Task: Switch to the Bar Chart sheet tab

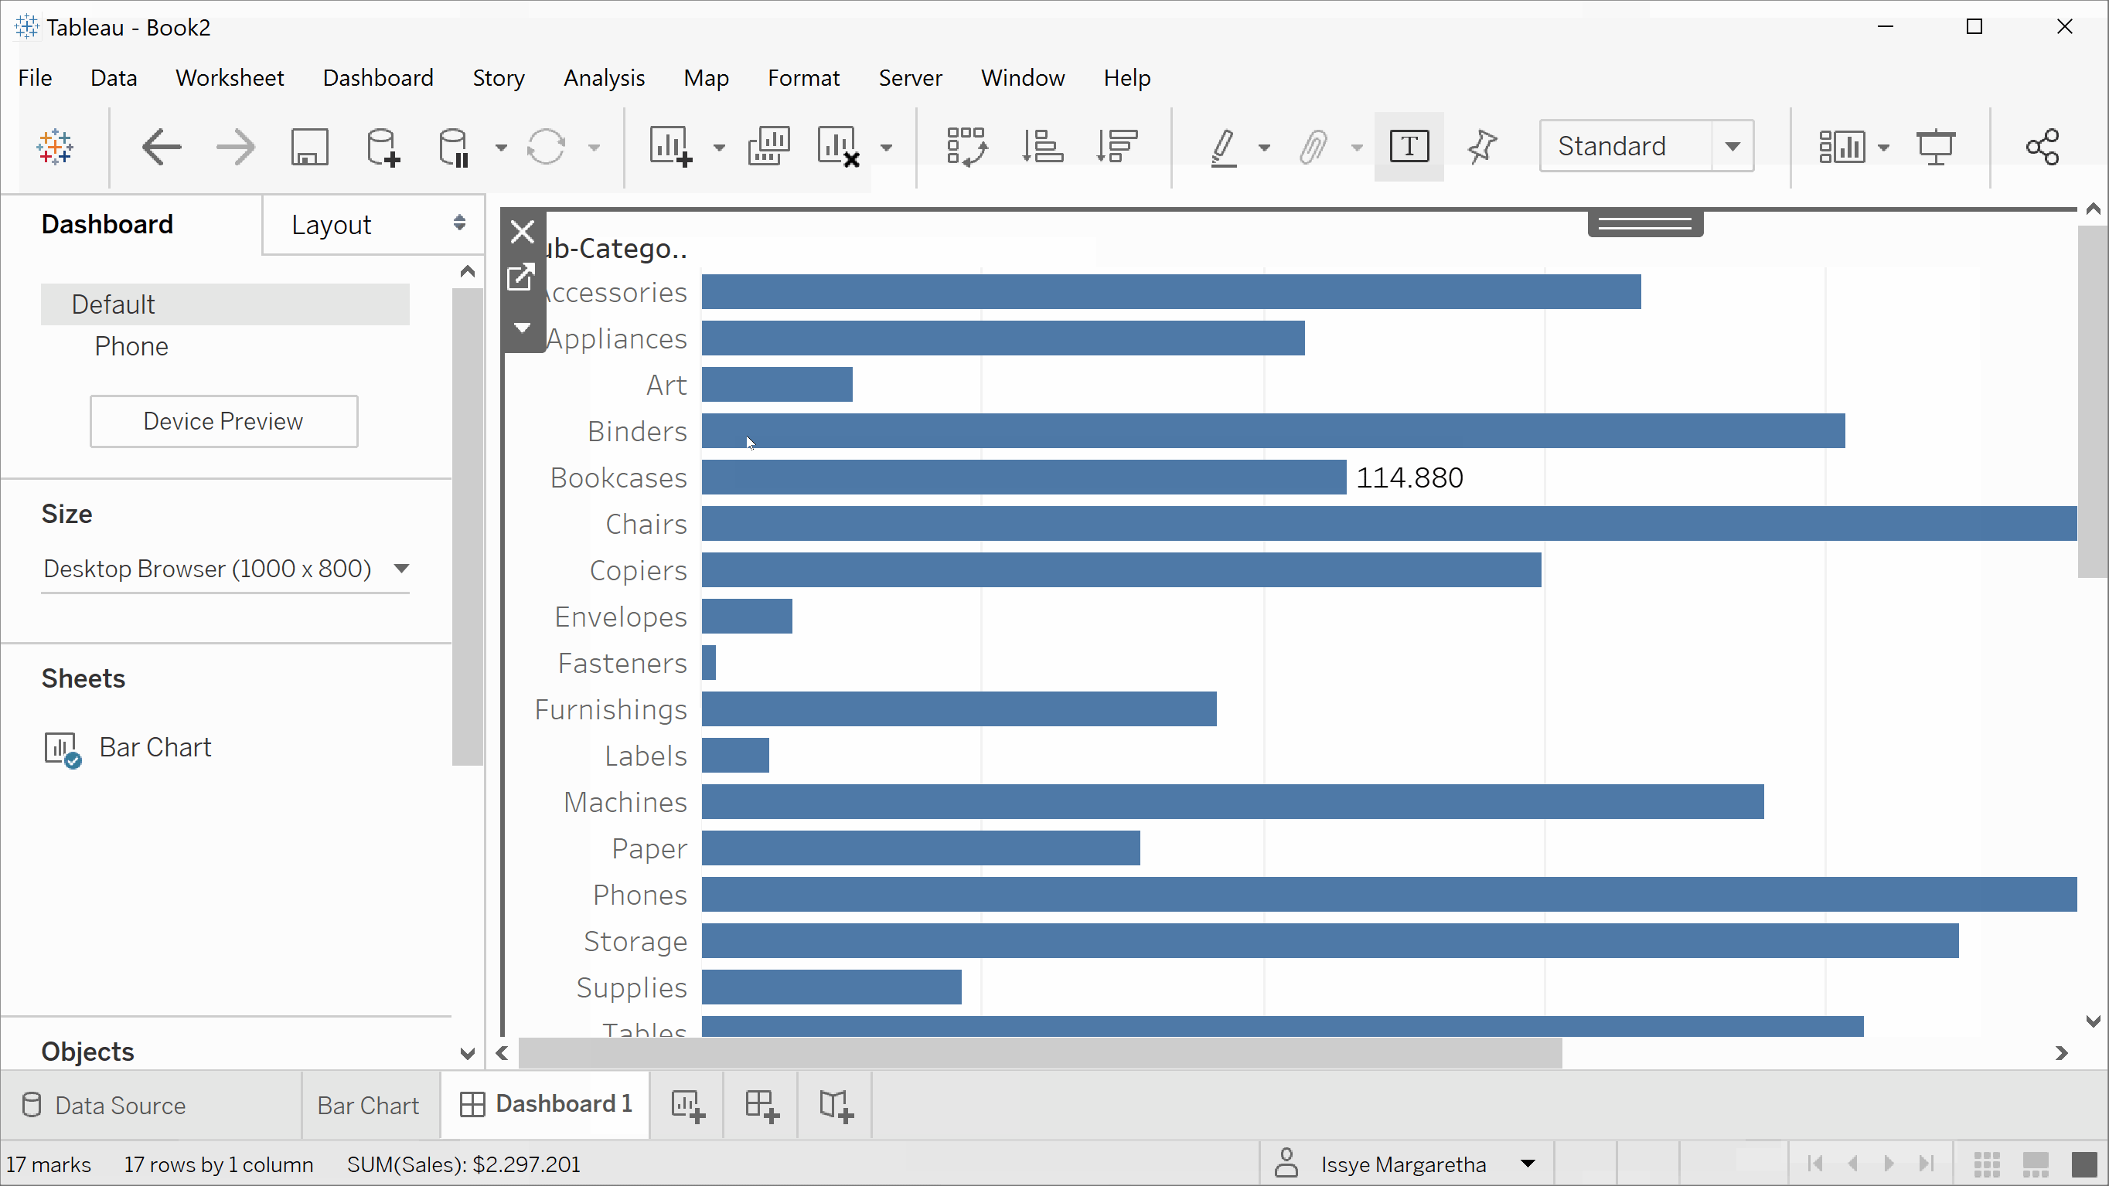Action: pos(367,1105)
